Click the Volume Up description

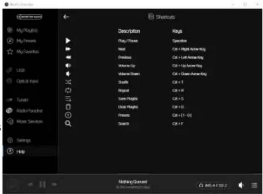[x=127, y=66]
